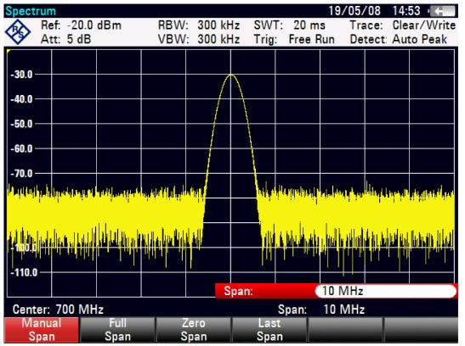
Task: Edit the Span 10 MHz entry field
Action: [x=386, y=291]
